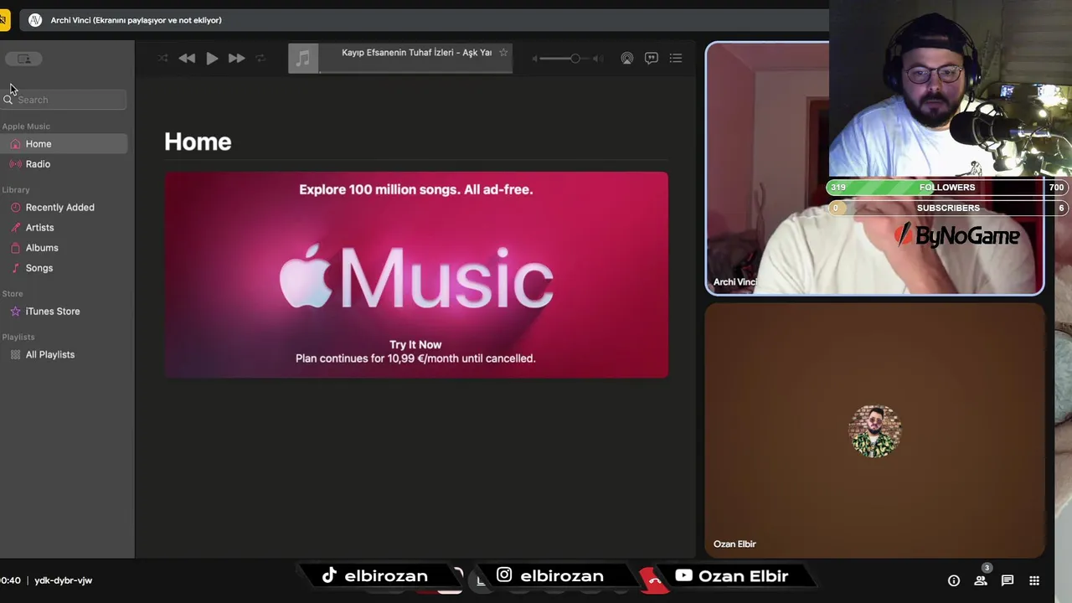Click the Archi Vinci presenting banner
The height and width of the screenshot is (603, 1072).
136,20
